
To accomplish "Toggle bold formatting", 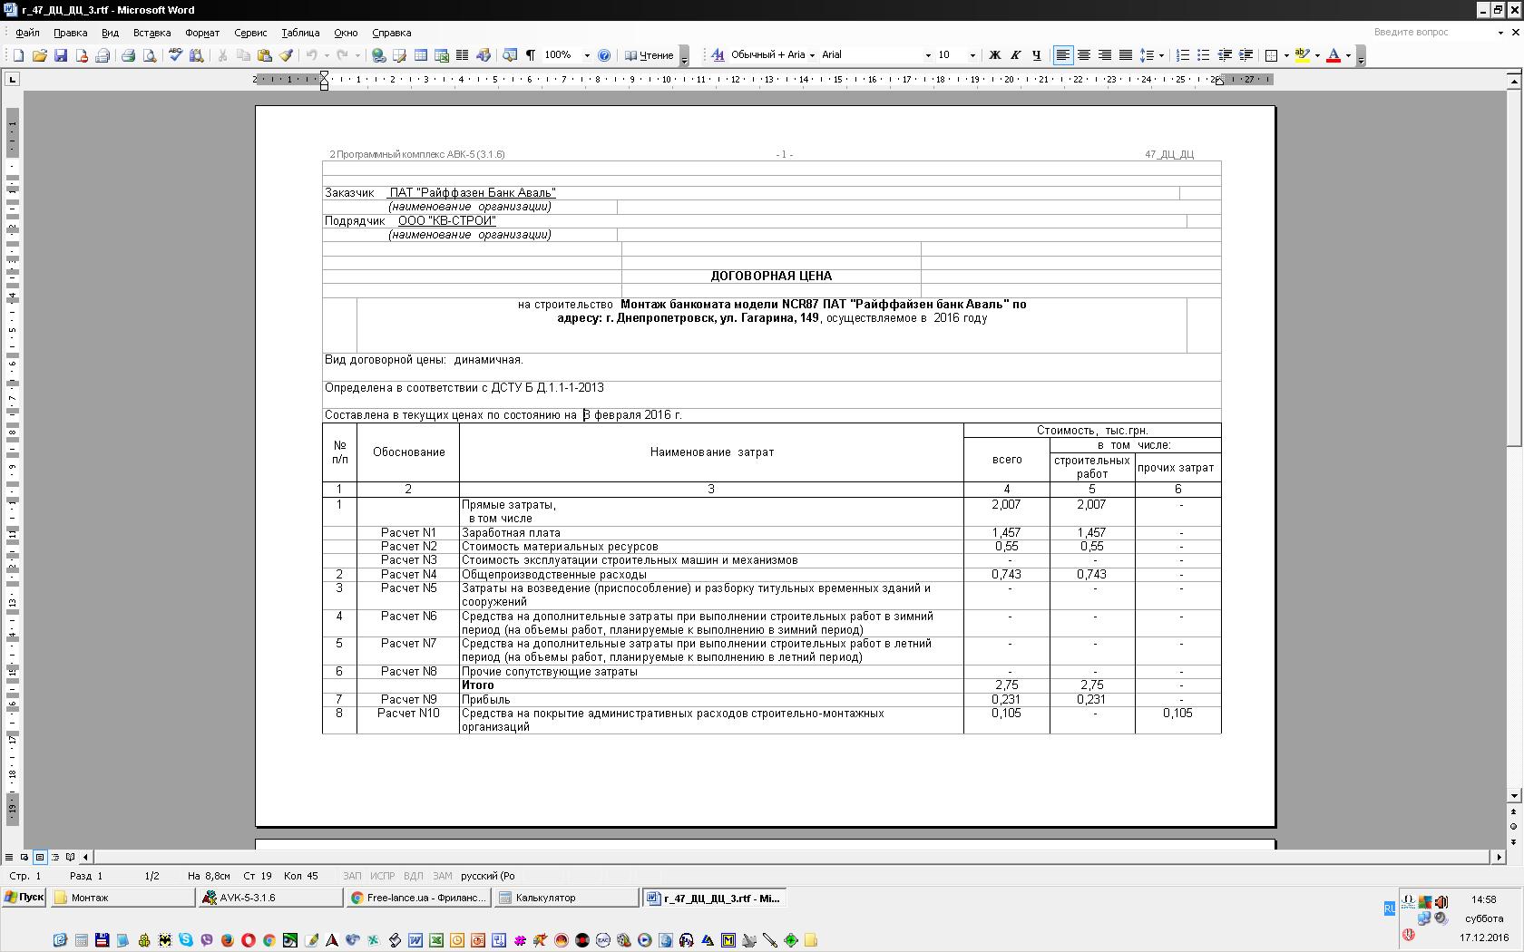I will pyautogui.click(x=994, y=55).
